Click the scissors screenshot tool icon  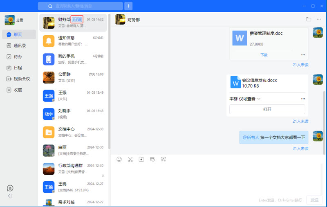coord(130,159)
